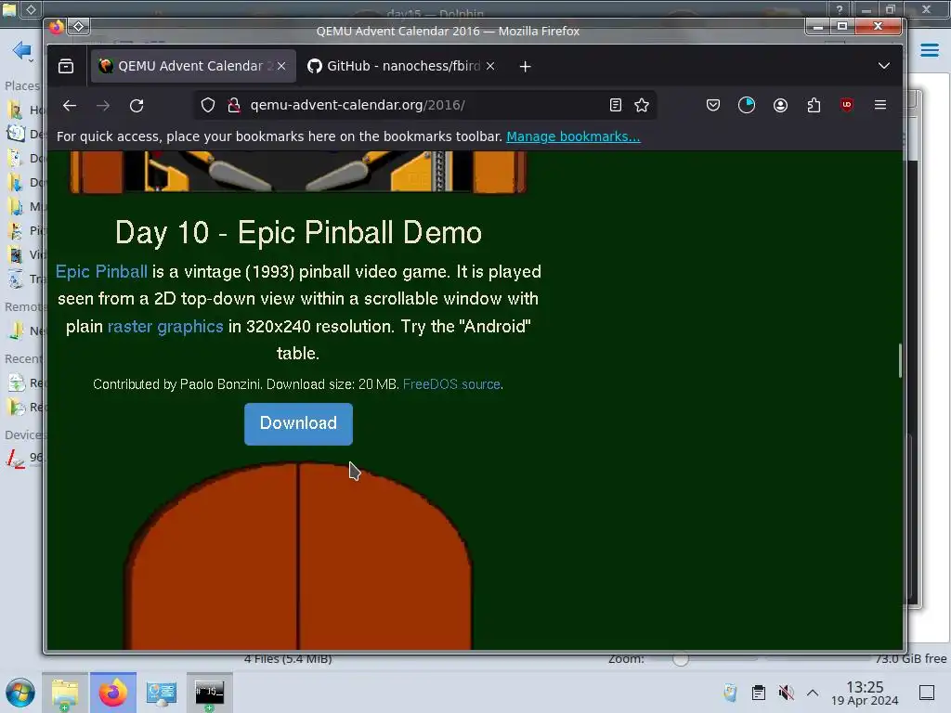Switch to Dolphin file manager in taskbar
The height and width of the screenshot is (713, 951).
pos(65,693)
